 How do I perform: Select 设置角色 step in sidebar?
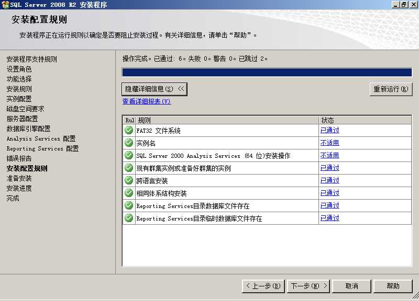point(19,70)
